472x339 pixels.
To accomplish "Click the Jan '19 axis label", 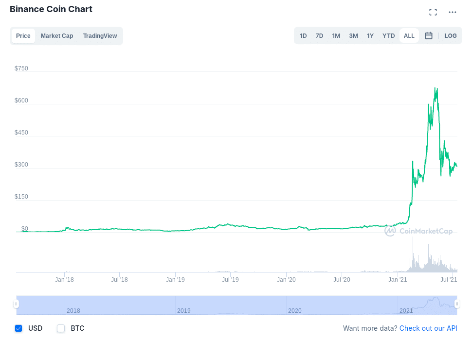I will click(x=175, y=279).
